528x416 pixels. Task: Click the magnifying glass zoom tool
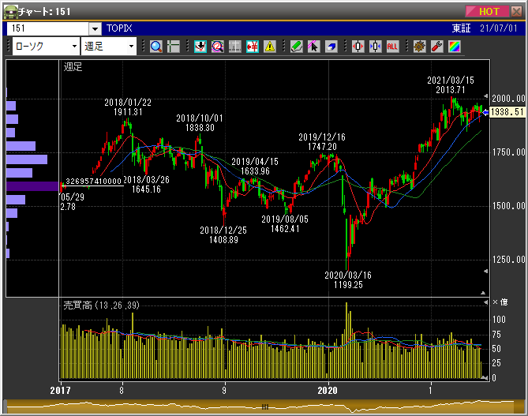pyautogui.click(x=155, y=47)
